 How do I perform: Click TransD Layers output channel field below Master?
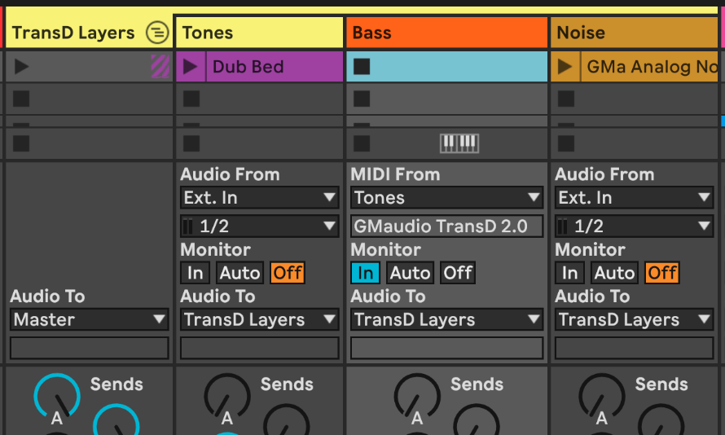(90, 348)
